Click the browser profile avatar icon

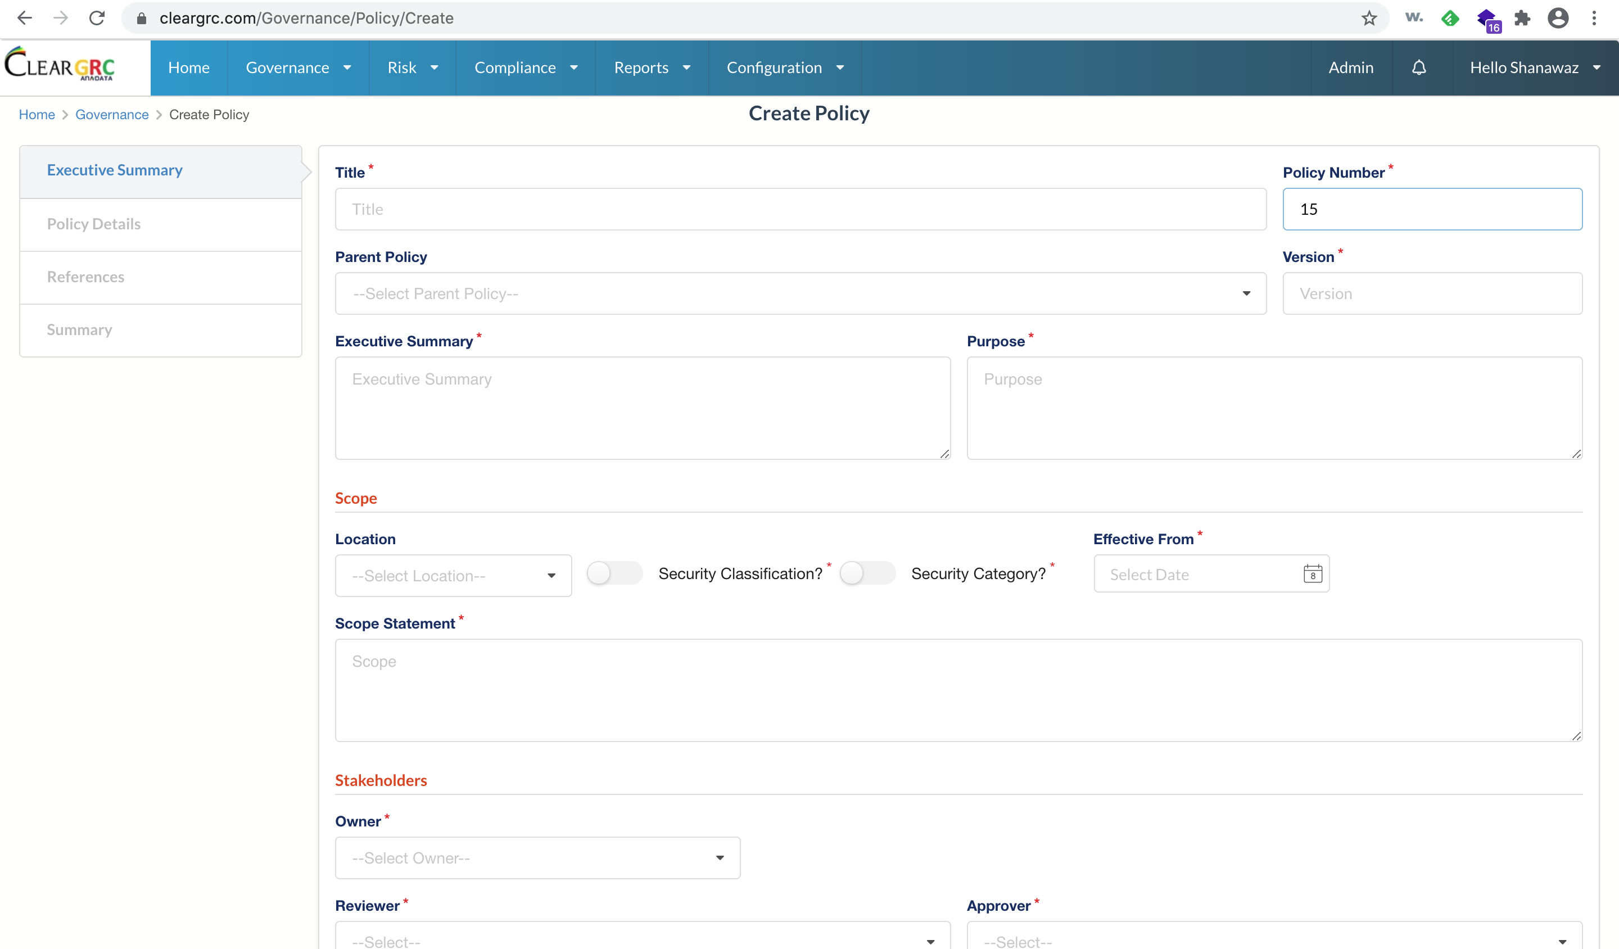pos(1558,18)
